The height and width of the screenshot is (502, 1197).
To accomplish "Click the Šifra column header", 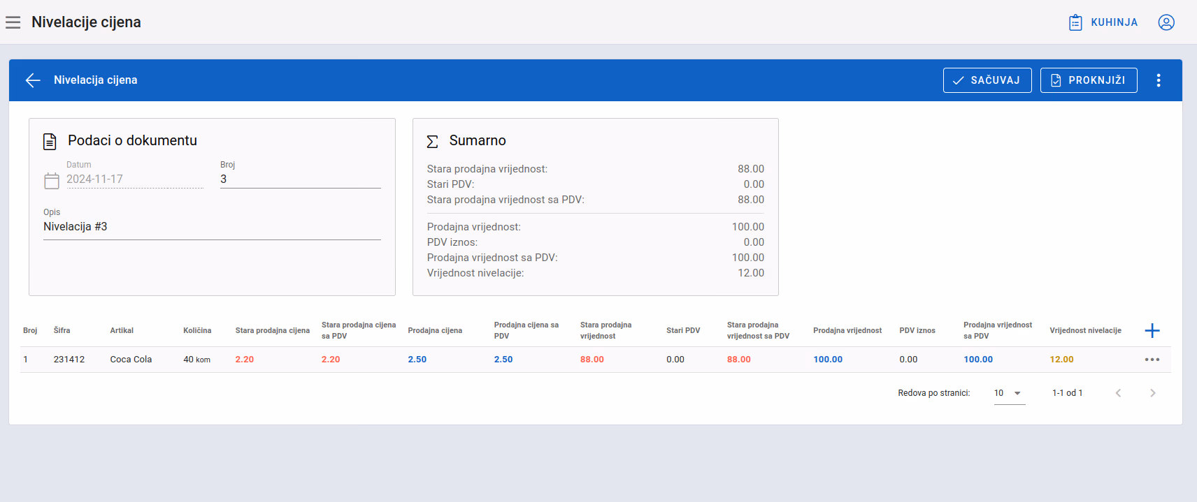I will 62,330.
